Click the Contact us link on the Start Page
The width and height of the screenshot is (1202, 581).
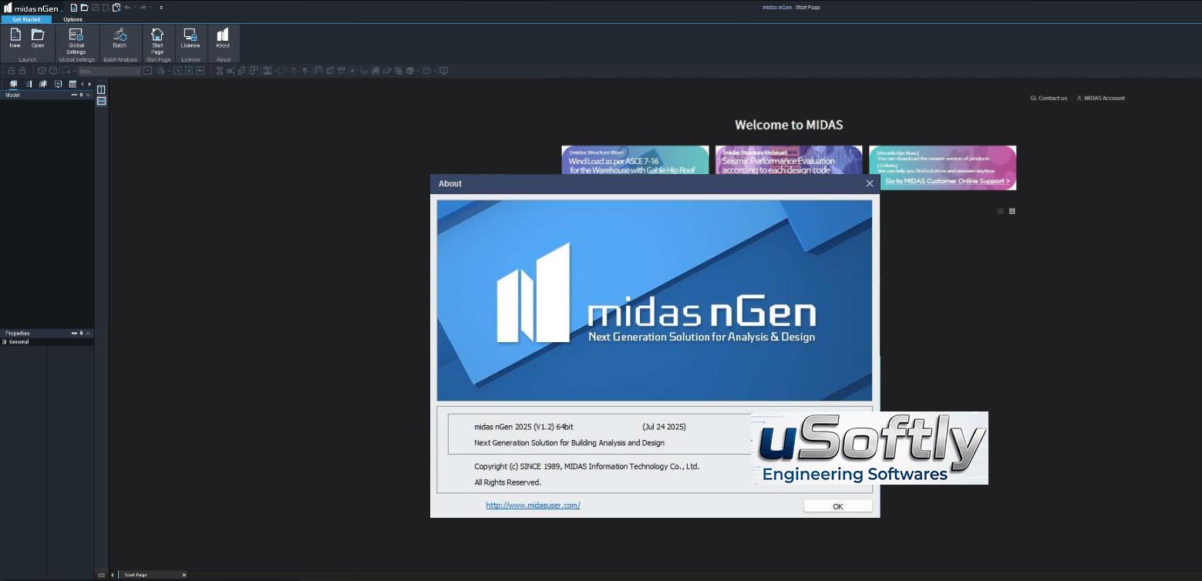coord(1049,99)
